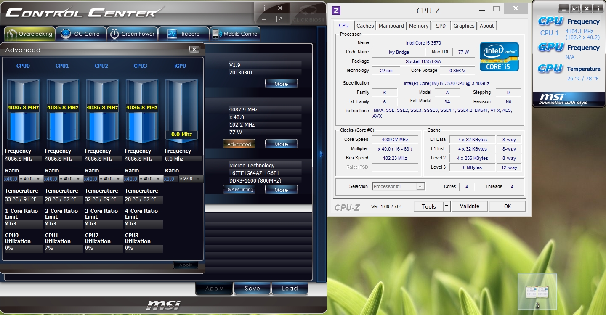Expand the iGPU Ratio dropdown
The height and width of the screenshot is (315, 606).
pyautogui.click(x=190, y=179)
